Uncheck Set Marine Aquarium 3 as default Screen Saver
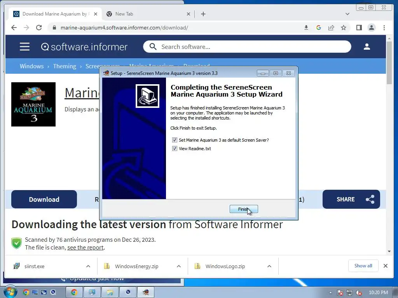Screen dimensions: 398x298 175,140
